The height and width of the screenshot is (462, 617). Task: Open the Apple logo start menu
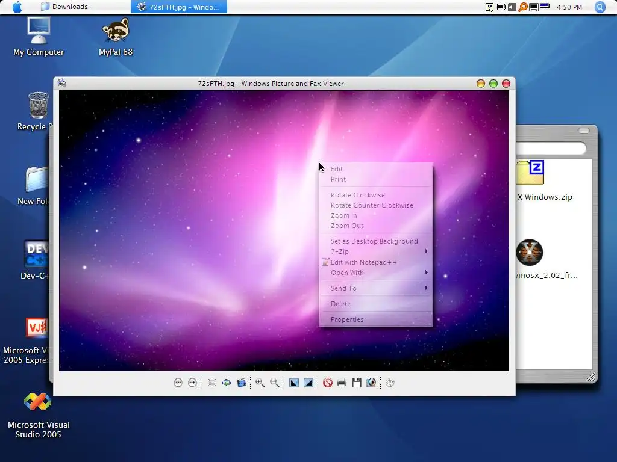click(17, 7)
